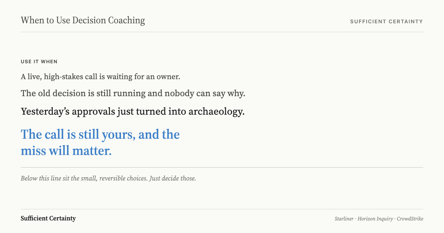Select the SUFFICIENT CERTAINTY header label

[386, 21]
